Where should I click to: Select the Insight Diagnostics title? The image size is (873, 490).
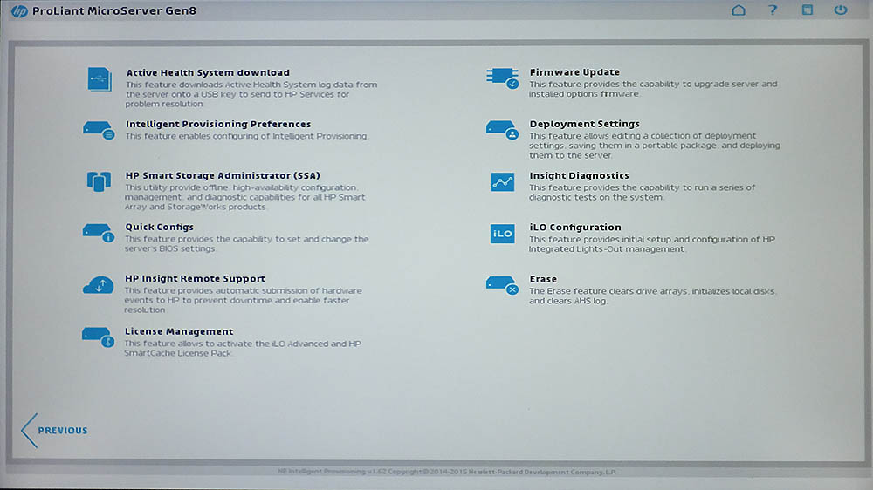[x=579, y=176]
